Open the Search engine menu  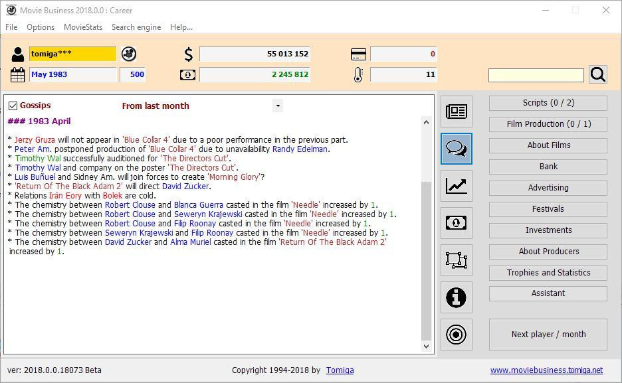(x=136, y=27)
